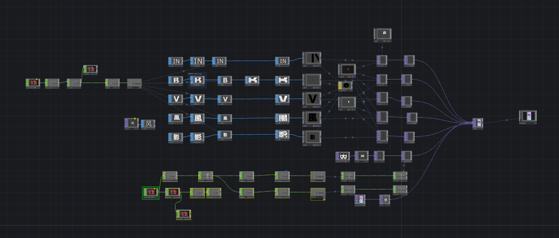Select the blue simplified 风 node
559x238 pixels.
tap(148, 124)
